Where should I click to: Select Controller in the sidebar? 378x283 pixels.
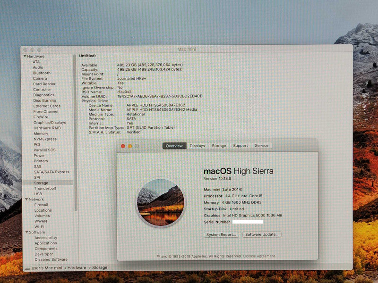coord(42,90)
